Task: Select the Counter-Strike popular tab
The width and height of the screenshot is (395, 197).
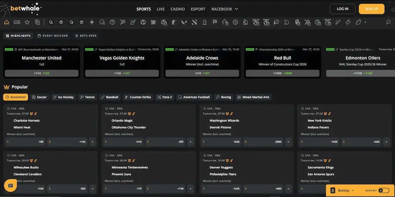Action: (x=138, y=97)
